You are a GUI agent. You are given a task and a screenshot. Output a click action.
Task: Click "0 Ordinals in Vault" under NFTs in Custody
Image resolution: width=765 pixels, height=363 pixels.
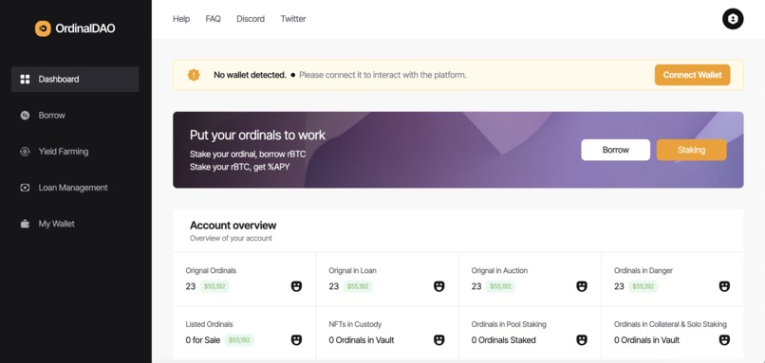pos(362,340)
